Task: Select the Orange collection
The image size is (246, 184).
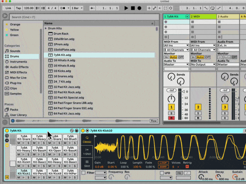Action: click(x=15, y=25)
